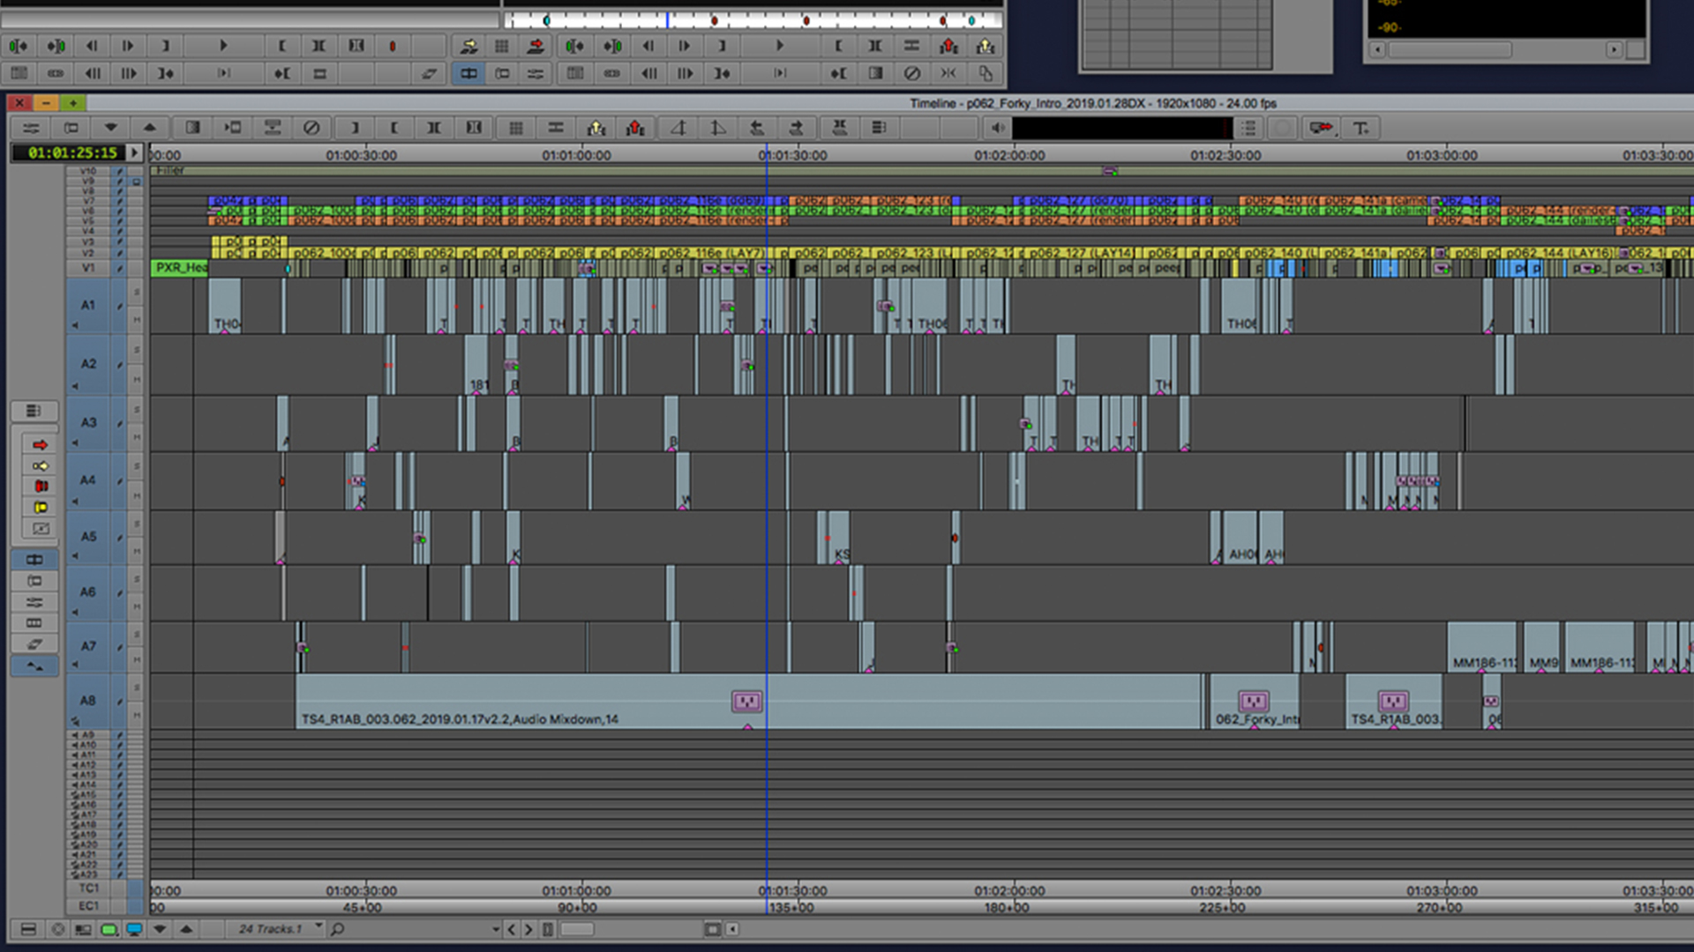Open the fast menu in the left track panel
This screenshot has height=952, width=1694.
[34, 411]
